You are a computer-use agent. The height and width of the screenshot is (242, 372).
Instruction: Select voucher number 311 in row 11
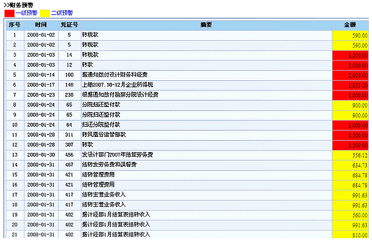(x=70, y=135)
